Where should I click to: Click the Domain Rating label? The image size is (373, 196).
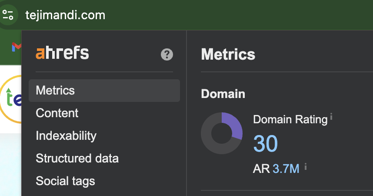point(290,119)
